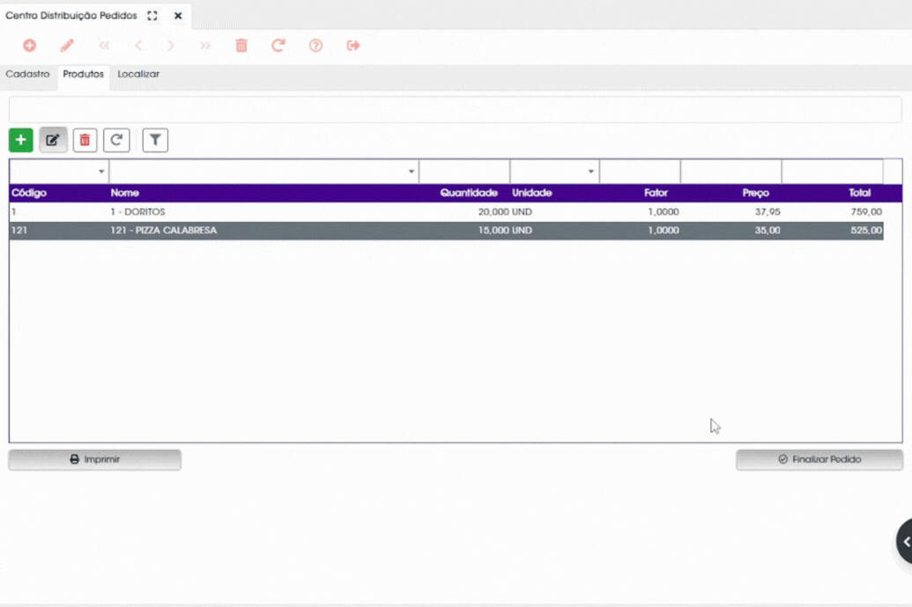The height and width of the screenshot is (607, 912).
Task: Close the Centro Distribuição Pedidos tab
Action: coord(178,16)
